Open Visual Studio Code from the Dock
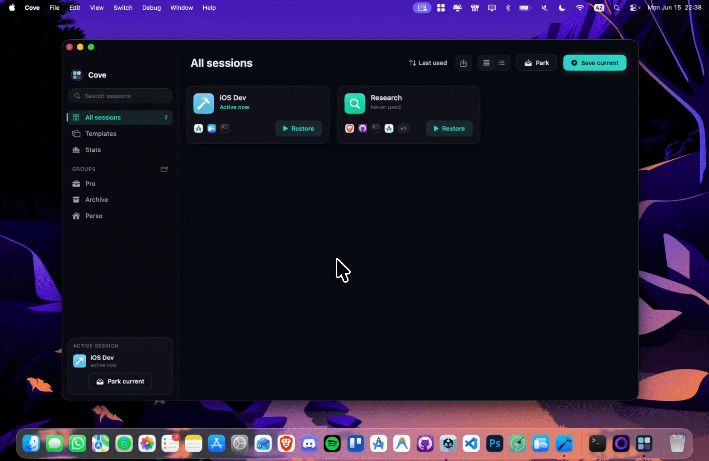 [x=471, y=444]
